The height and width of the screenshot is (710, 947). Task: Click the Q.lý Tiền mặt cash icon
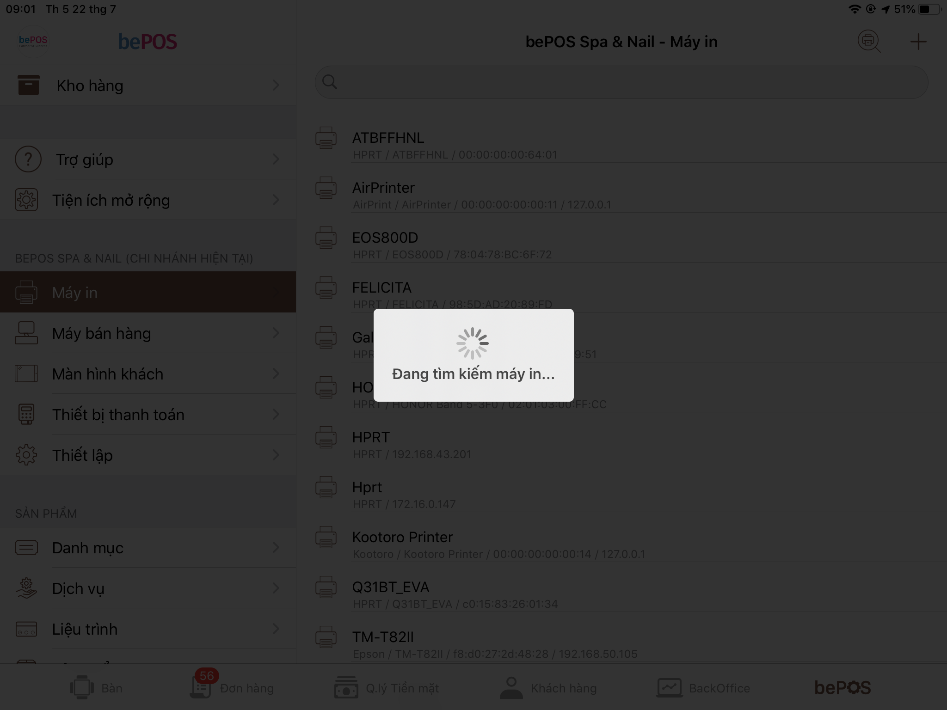pos(346,687)
